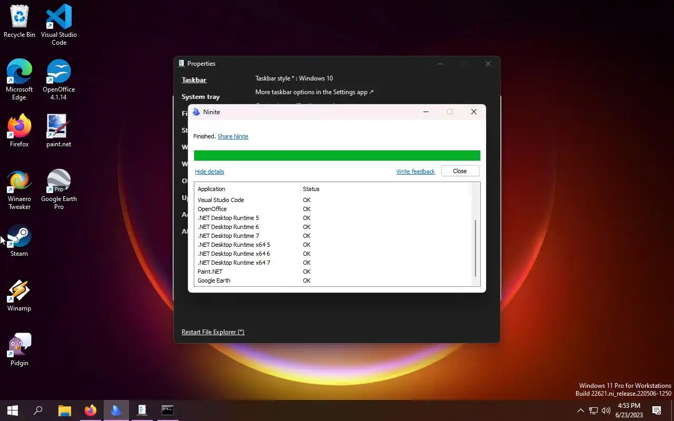Select the OpenOffice 4.1.14 desktop shortcut

pyautogui.click(x=59, y=79)
